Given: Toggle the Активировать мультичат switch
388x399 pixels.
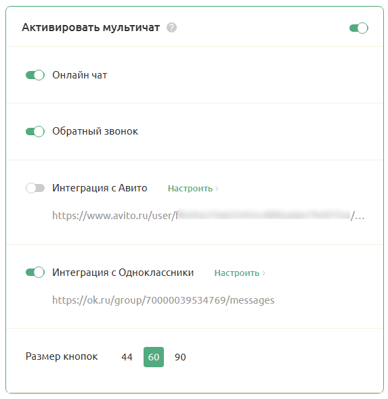Looking at the screenshot, I should (x=358, y=28).
